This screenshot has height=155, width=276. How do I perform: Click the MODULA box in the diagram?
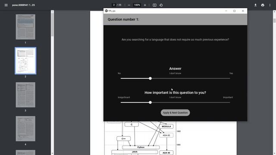[x=166, y=126]
